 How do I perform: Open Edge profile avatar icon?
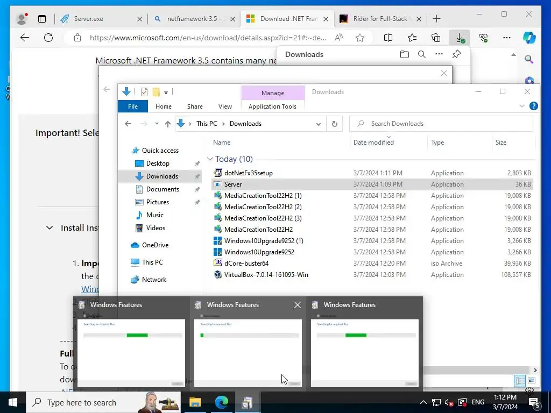pyautogui.click(x=22, y=19)
